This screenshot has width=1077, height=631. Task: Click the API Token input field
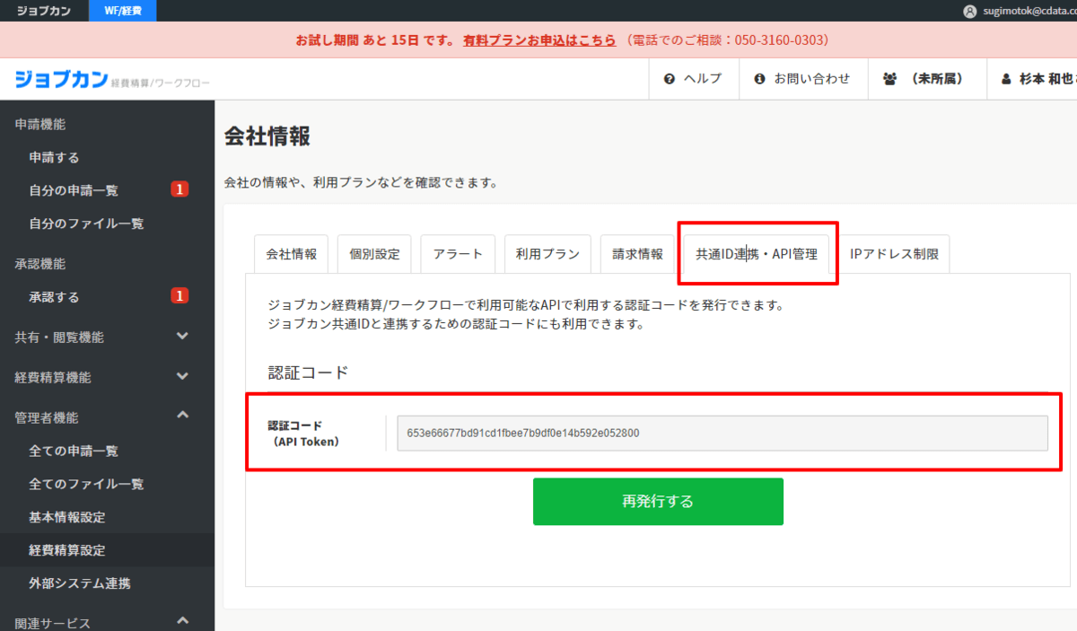(722, 433)
